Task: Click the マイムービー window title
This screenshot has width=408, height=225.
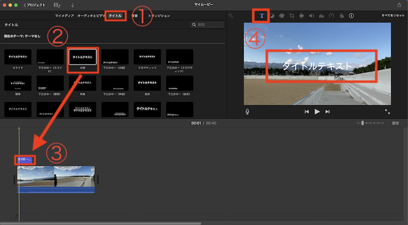Action: (x=204, y=4)
